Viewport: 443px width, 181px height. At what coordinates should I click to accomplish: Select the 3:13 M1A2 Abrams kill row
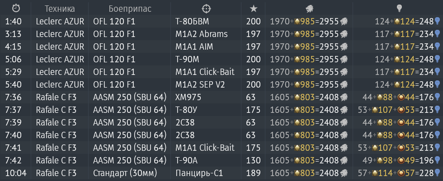221,34
